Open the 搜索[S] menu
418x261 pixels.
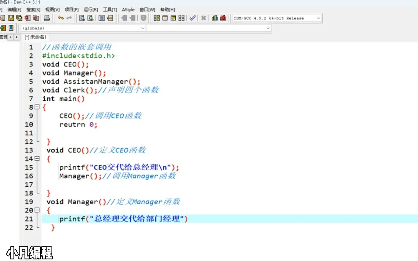tap(34, 9)
